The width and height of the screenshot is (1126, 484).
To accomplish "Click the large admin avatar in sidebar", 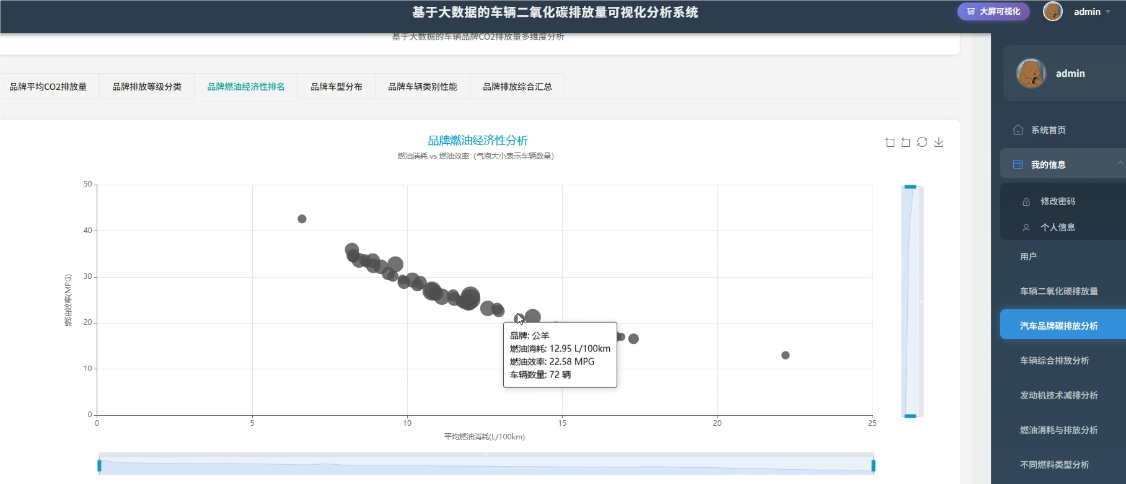I will point(1031,73).
